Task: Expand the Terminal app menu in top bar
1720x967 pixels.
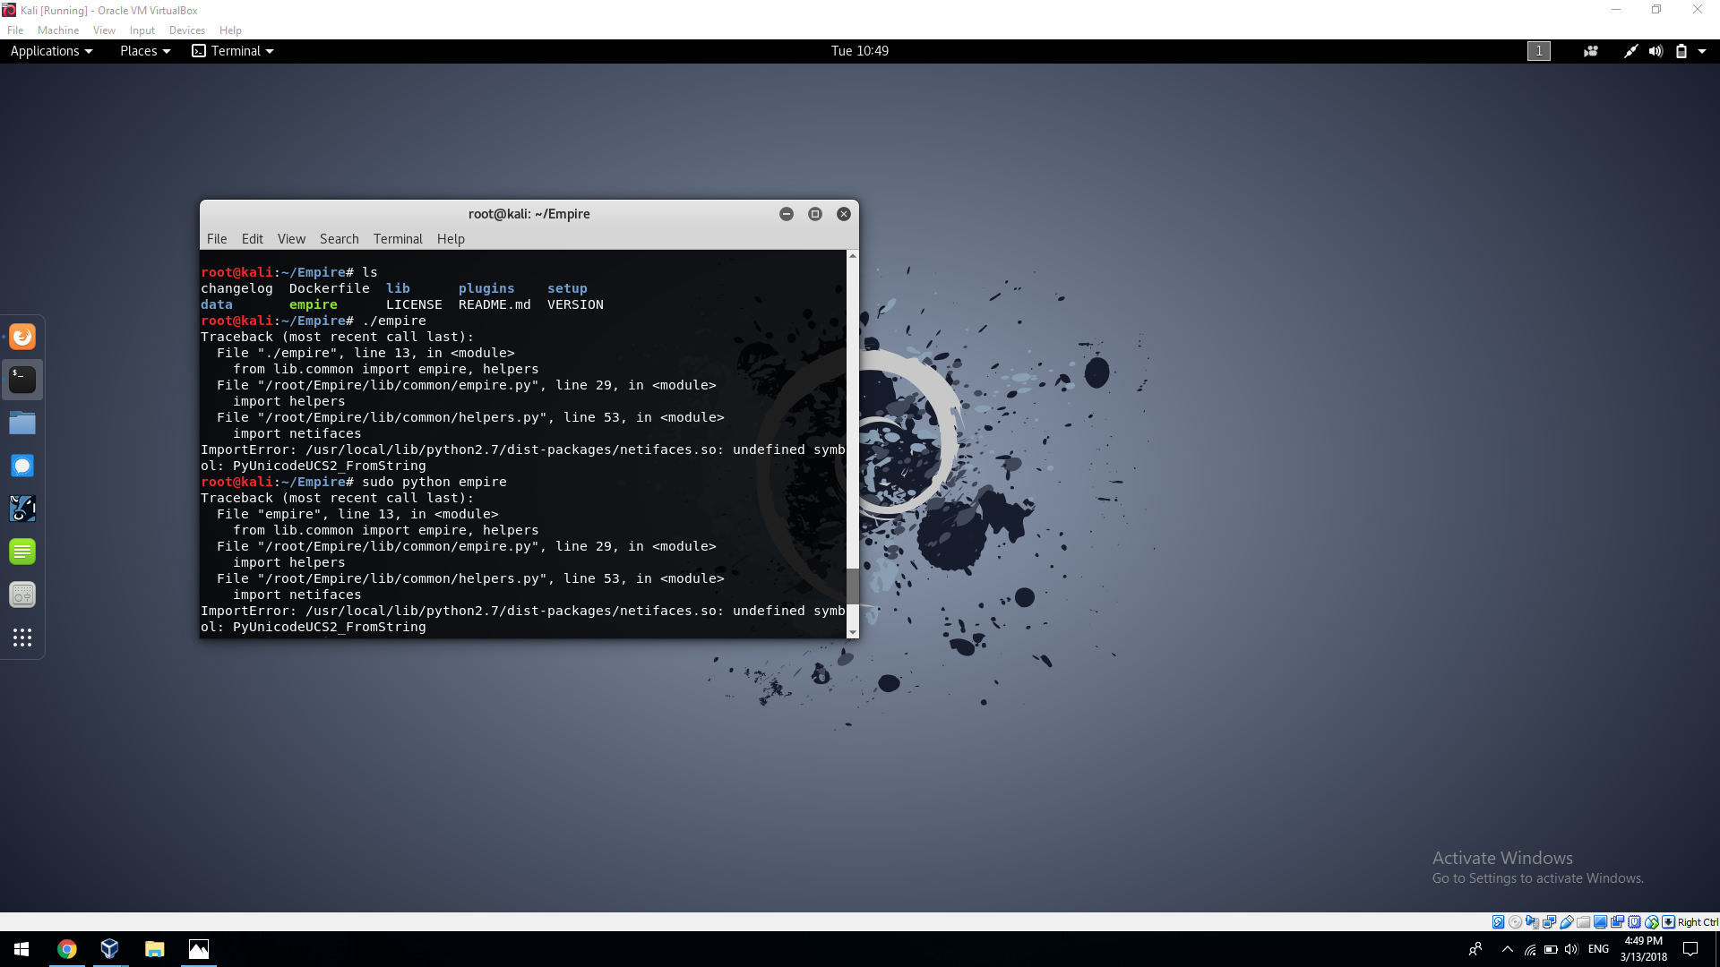Action: (233, 51)
